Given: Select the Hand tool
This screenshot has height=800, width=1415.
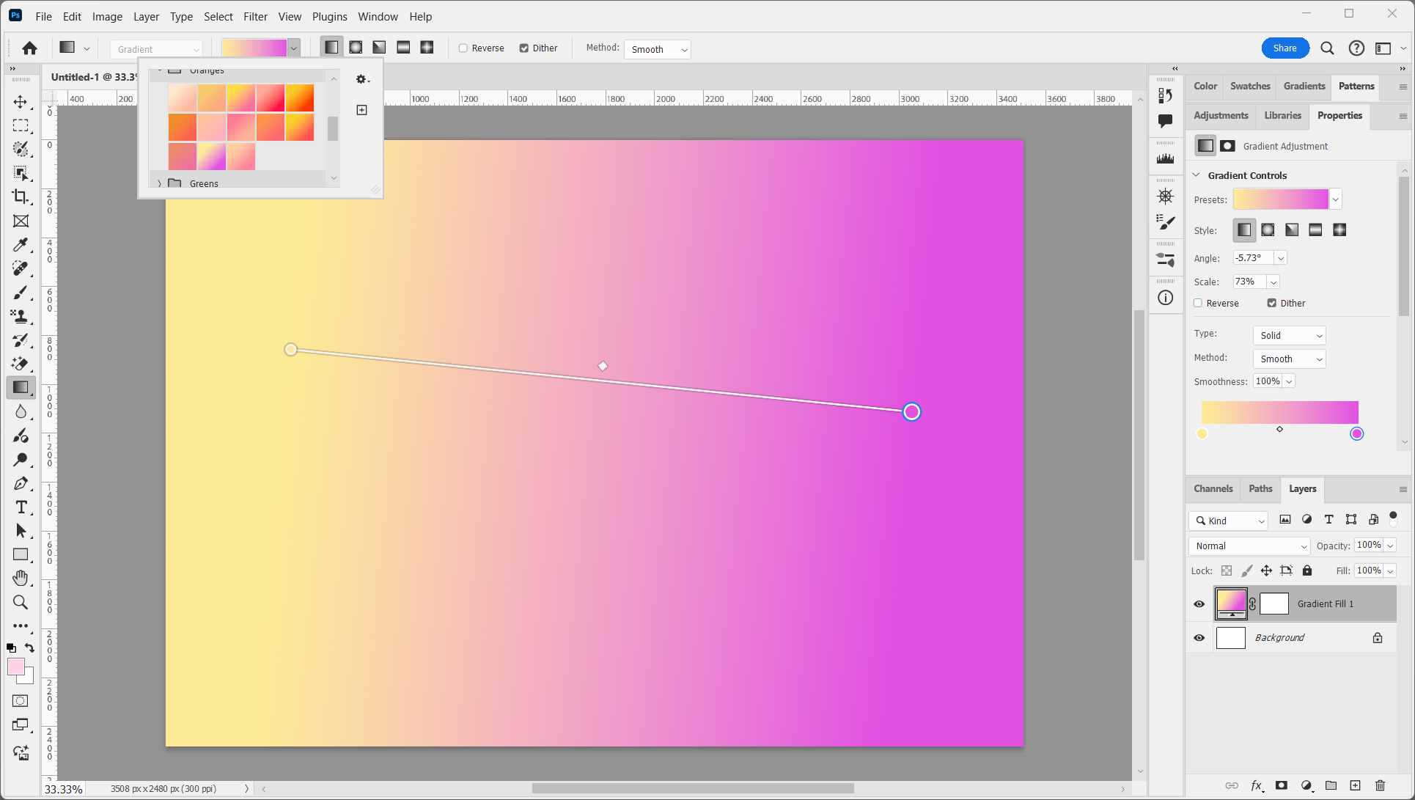Looking at the screenshot, I should click(21, 579).
